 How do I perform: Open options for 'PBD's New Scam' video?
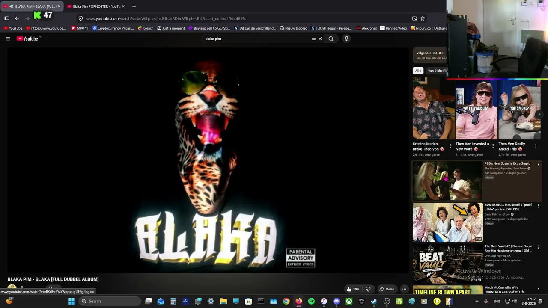coord(538,165)
